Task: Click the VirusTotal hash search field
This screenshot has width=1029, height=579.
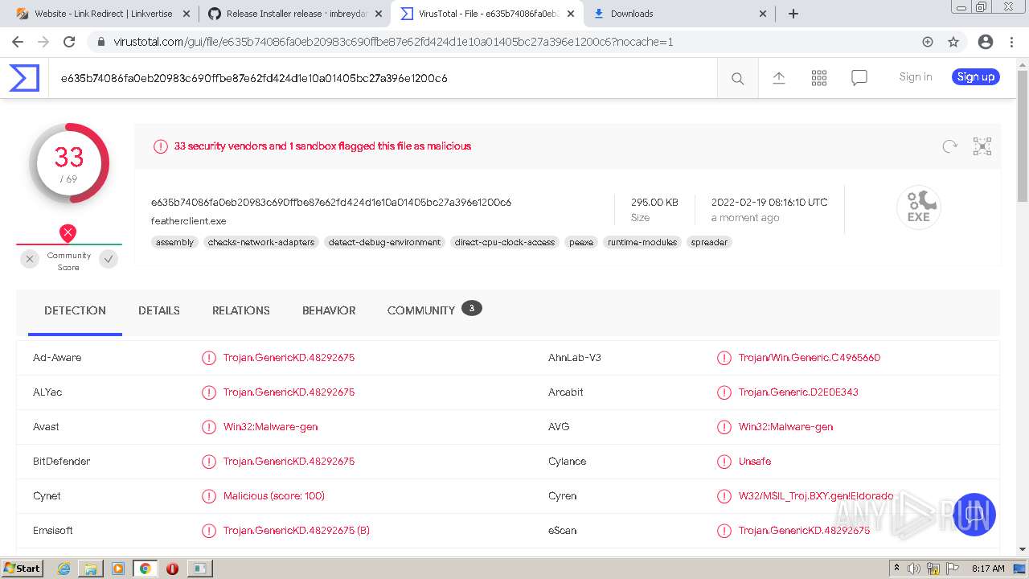Action: coord(383,78)
